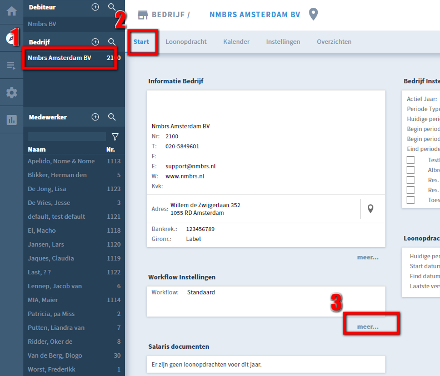This screenshot has width=440, height=376.
Task: Select company Nmbrs Amsterdam BV
Action: click(x=74, y=58)
